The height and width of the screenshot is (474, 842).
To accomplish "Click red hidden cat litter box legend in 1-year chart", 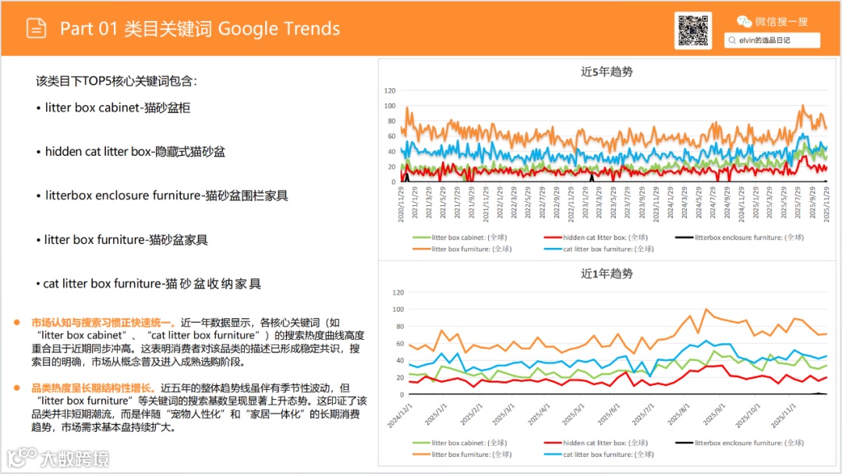I will point(596,443).
